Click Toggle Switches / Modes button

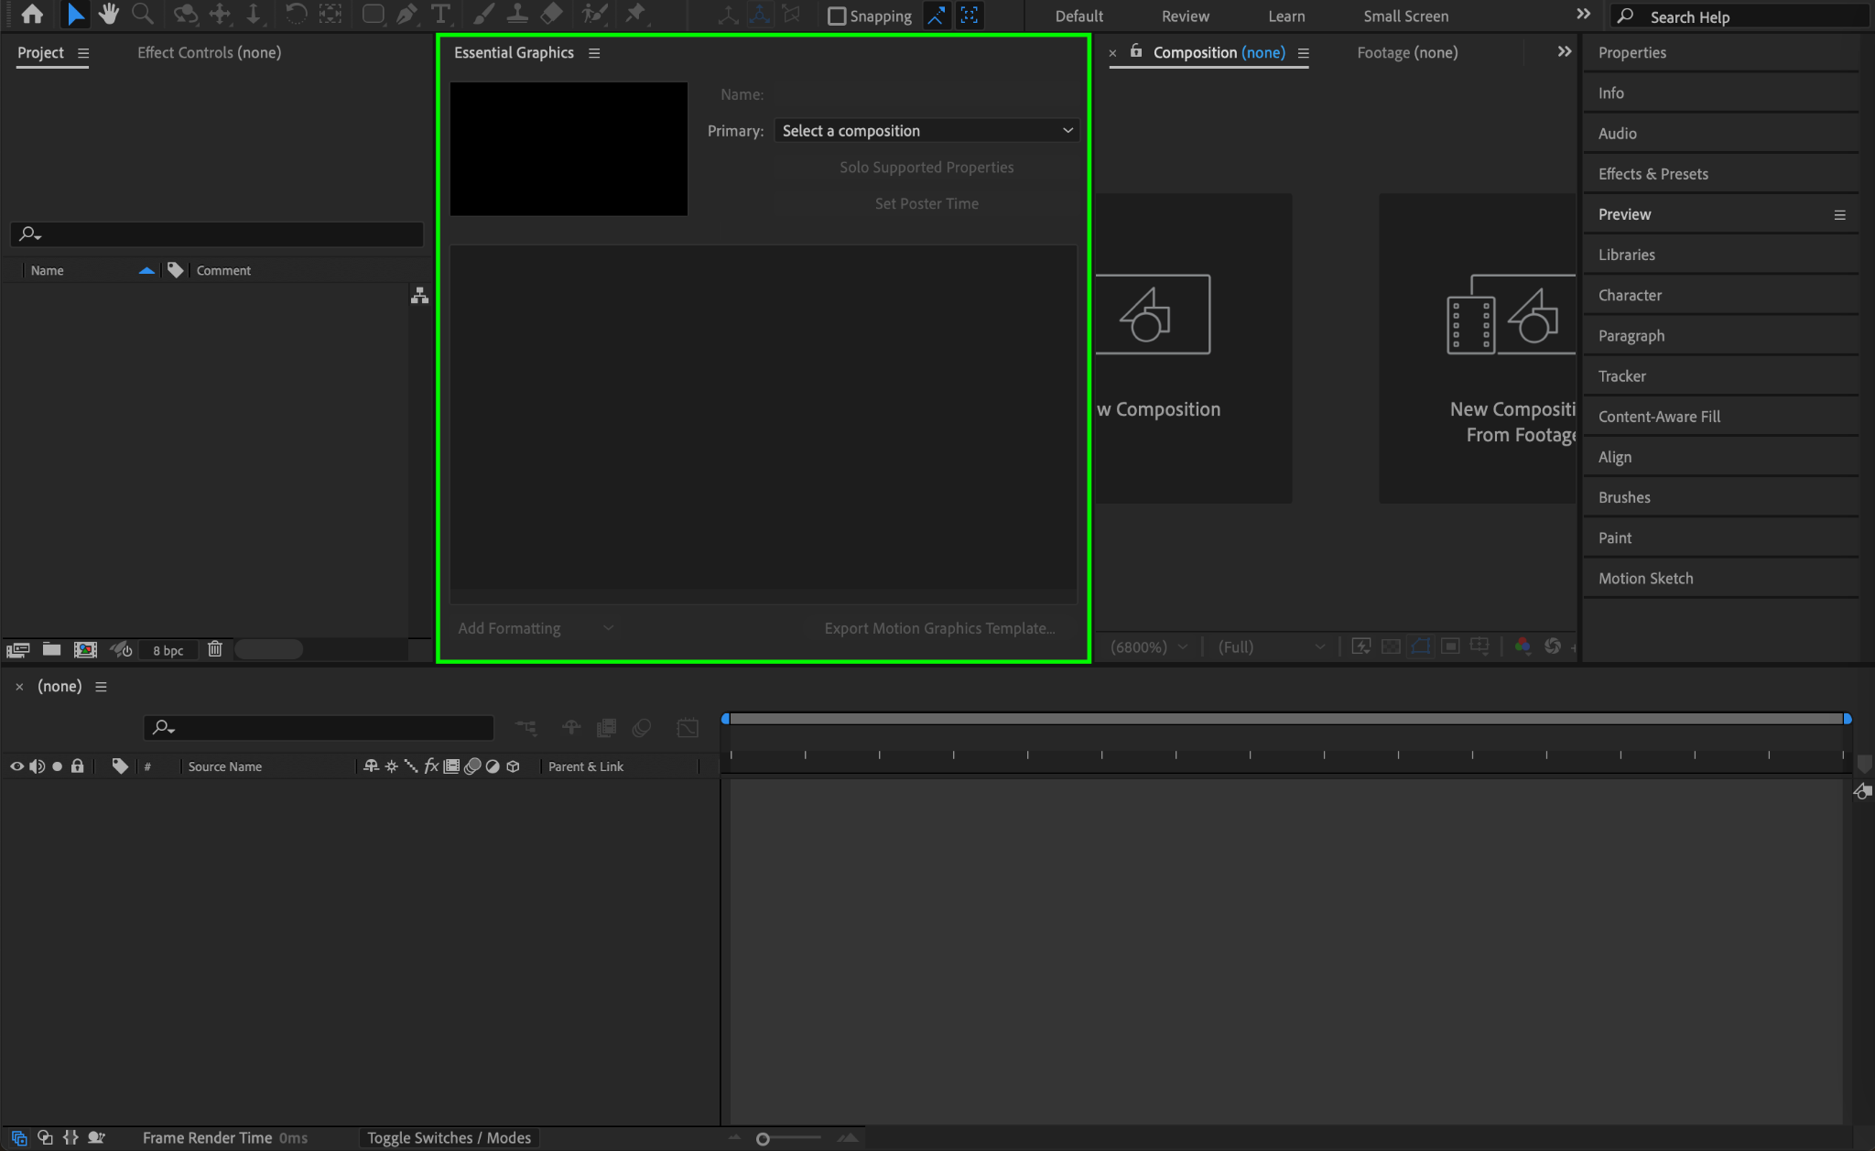449,1138
